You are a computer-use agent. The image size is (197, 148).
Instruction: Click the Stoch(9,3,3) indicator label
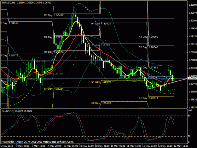pos(17,111)
